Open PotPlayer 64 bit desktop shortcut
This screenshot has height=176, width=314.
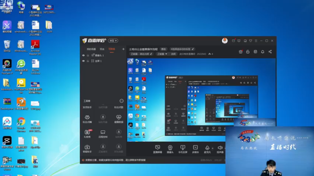[x=21, y=86]
